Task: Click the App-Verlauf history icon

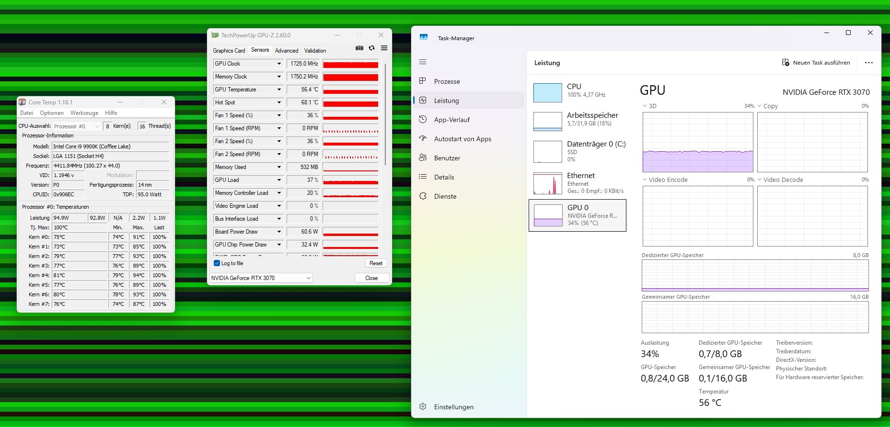Action: point(423,119)
